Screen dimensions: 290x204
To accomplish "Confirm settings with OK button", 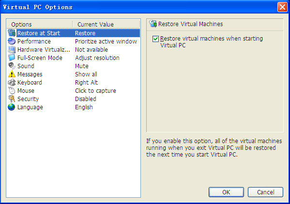I will (226, 192).
